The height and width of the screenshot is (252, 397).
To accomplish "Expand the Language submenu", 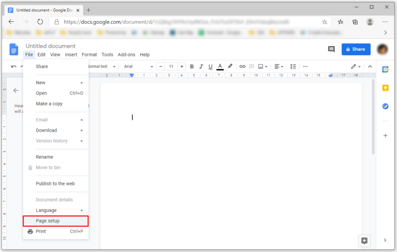I will point(56,210).
